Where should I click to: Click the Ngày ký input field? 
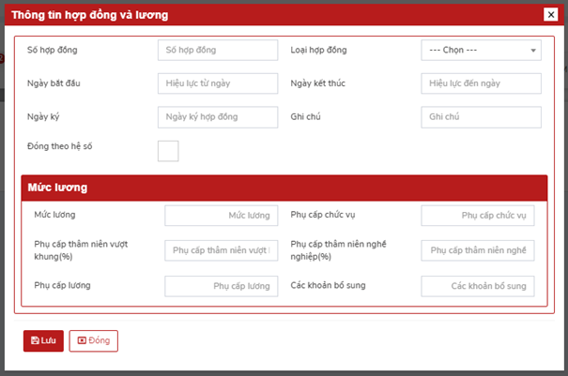218,116
